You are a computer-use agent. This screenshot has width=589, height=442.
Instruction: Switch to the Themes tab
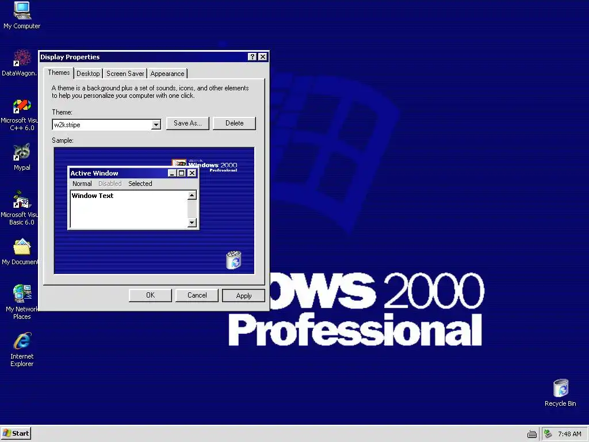coord(59,73)
